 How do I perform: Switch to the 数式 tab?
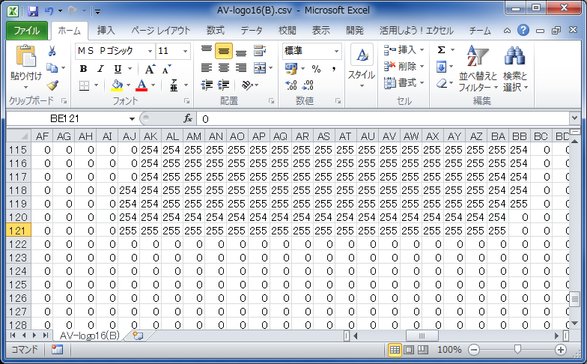pos(216,30)
